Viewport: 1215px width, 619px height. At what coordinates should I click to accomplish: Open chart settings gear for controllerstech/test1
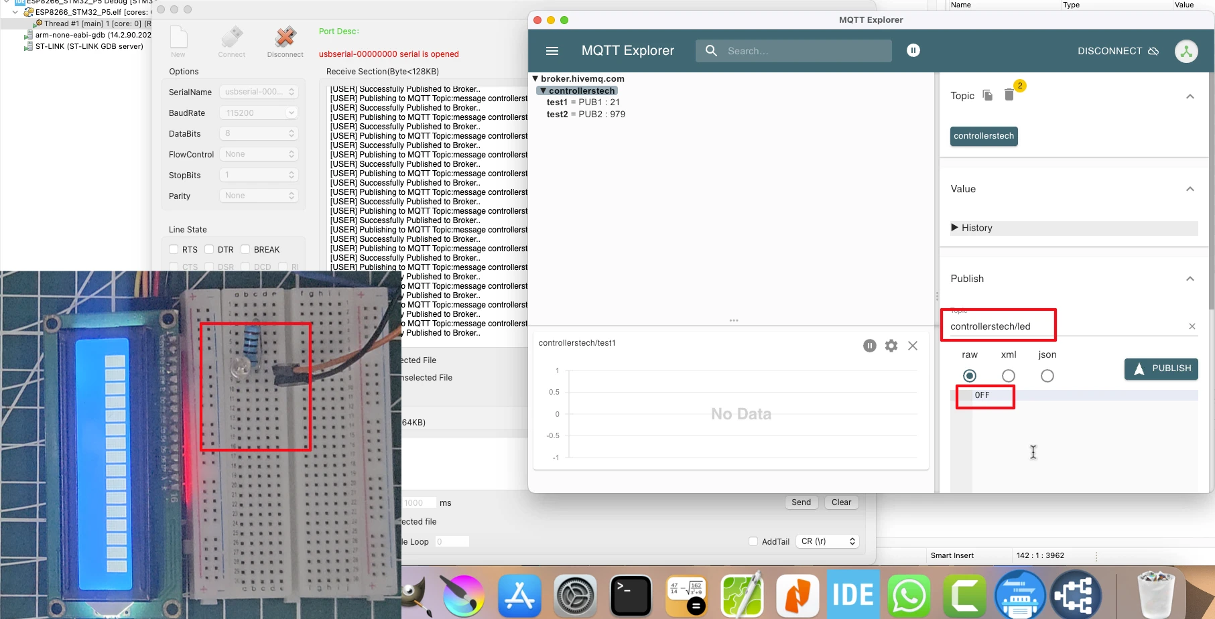pos(891,346)
